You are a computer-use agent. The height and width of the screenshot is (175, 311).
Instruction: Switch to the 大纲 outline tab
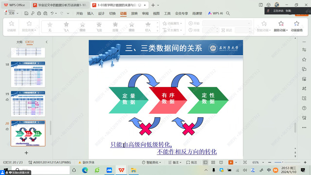point(19,42)
